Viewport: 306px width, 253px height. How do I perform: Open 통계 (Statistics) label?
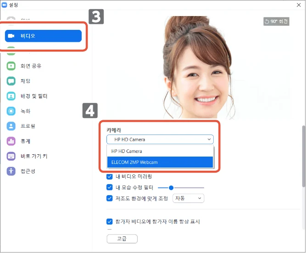point(25,141)
